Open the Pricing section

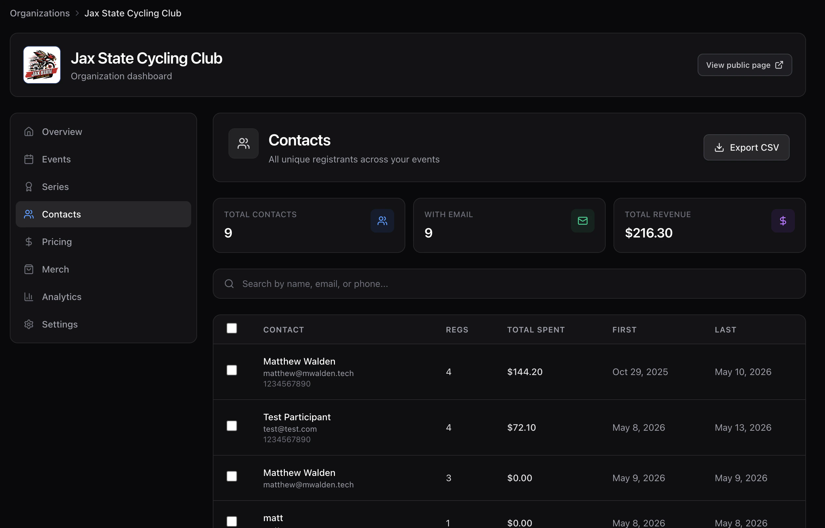[x=103, y=242]
